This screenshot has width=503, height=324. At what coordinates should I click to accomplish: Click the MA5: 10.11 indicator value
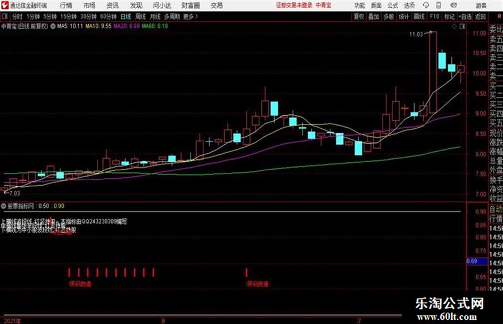click(70, 26)
